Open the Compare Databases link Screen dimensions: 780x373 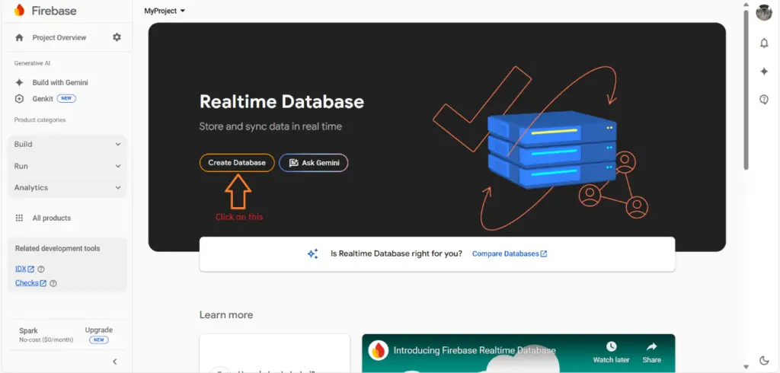pos(510,253)
